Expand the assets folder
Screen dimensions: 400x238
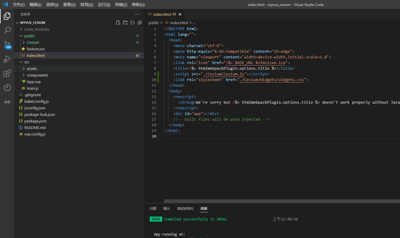(x=24, y=69)
